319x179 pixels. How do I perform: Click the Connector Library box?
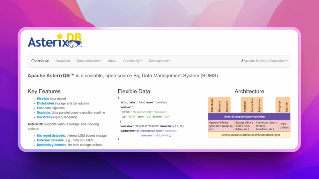(267, 126)
